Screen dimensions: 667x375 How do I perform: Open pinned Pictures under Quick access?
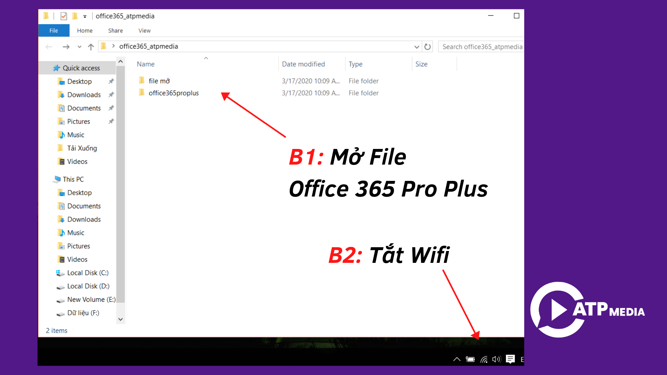pos(79,122)
